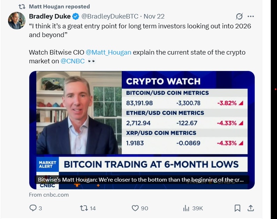
Task: Click the Bradley Duke display name
Action: coord(50,16)
